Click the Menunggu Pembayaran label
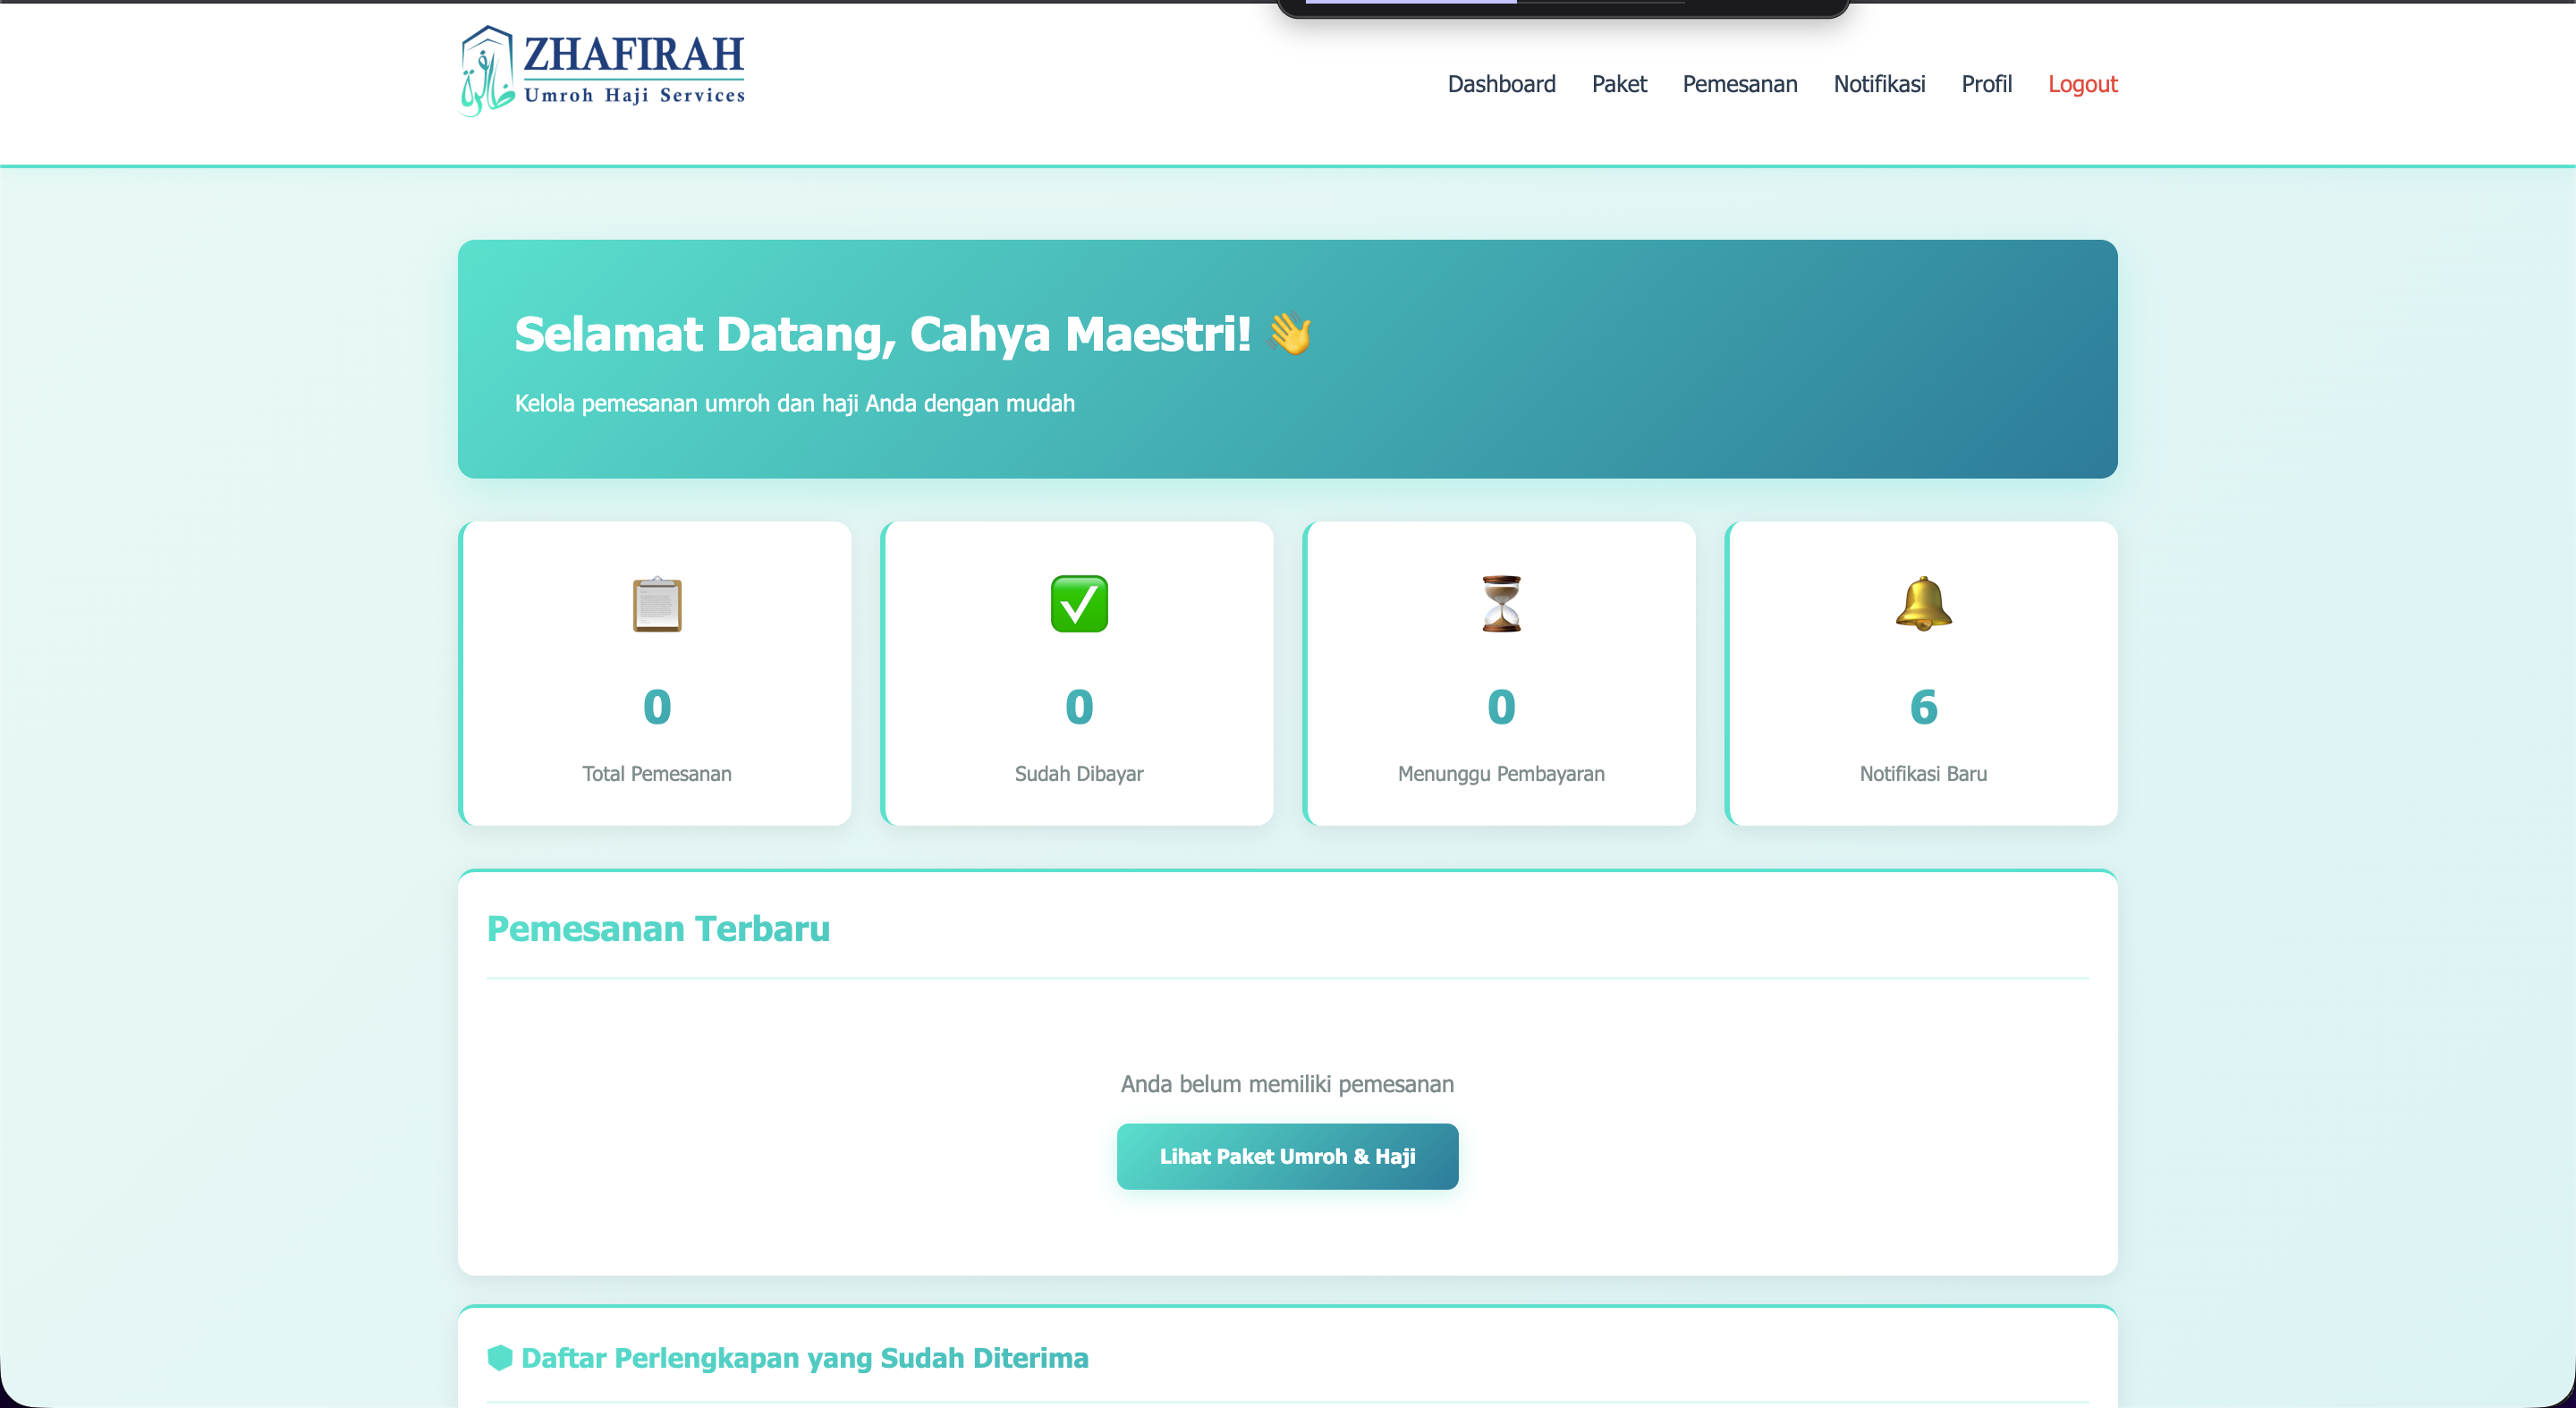The image size is (2576, 1408). (x=1501, y=774)
